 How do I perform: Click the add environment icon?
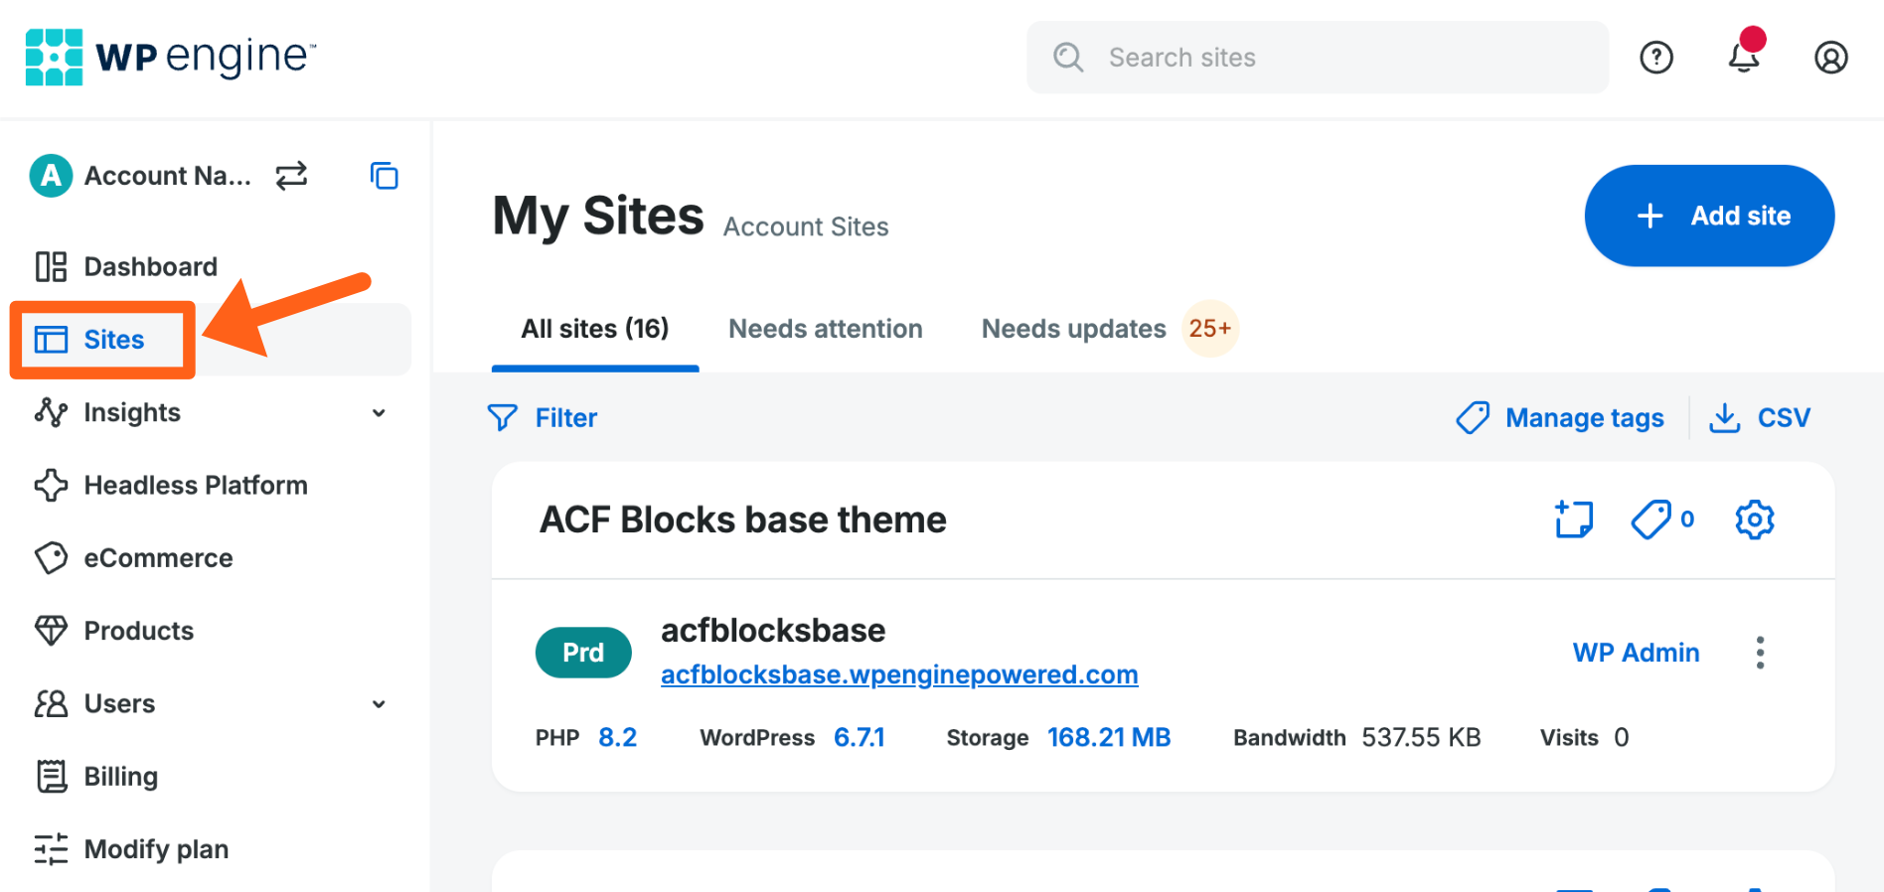click(1574, 520)
